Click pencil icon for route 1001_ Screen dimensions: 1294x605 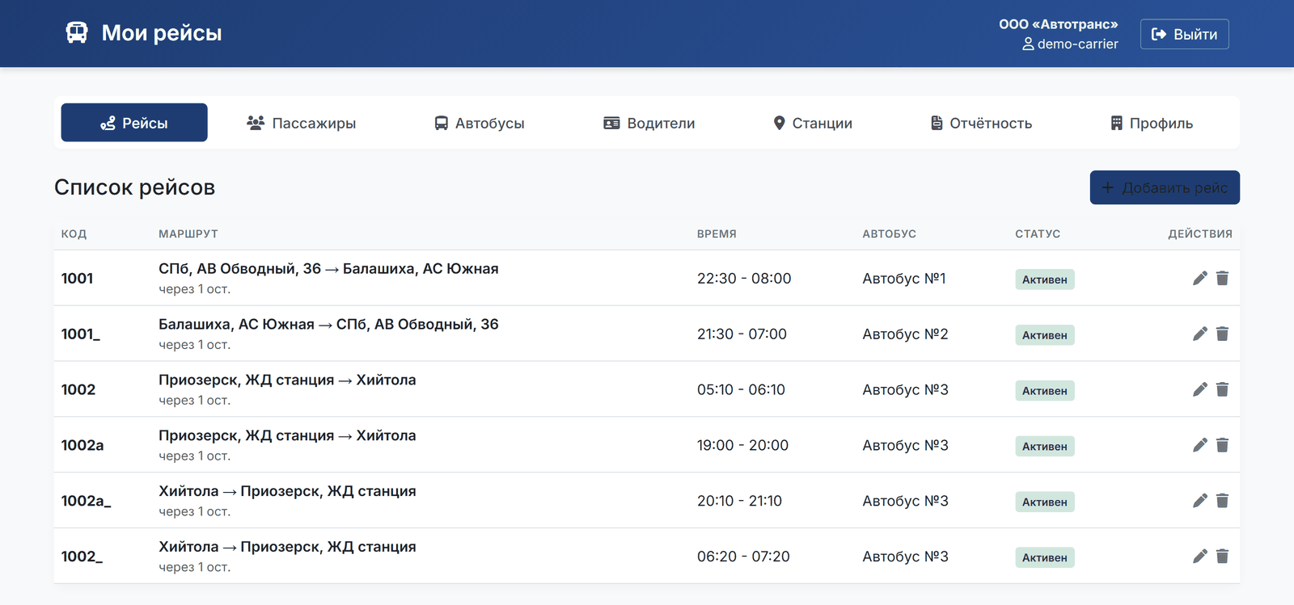click(1199, 334)
